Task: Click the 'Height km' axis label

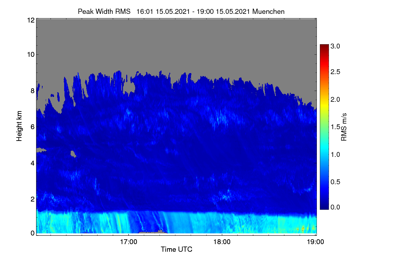Action: coord(19,126)
